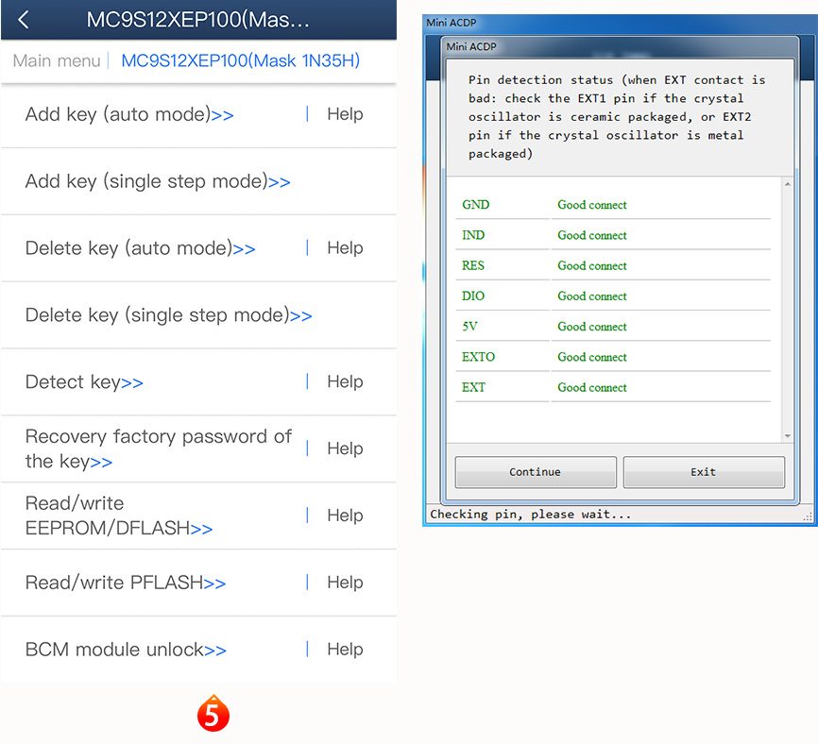Viewport: 818px width, 744px height.
Task: Open Help for BCM module unlock
Action: coord(345,650)
